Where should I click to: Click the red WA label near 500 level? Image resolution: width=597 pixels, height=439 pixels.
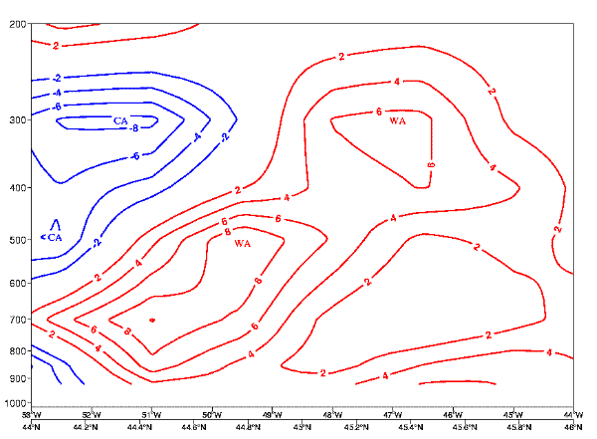[243, 243]
